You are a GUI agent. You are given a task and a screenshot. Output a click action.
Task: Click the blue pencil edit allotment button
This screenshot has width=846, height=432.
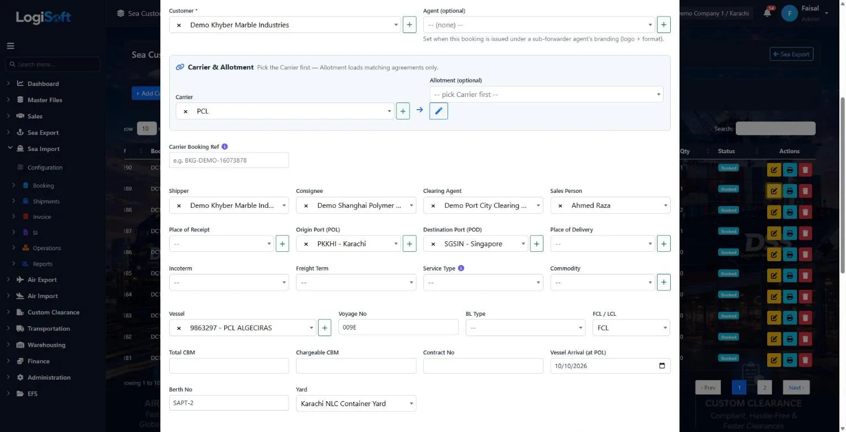tap(439, 111)
